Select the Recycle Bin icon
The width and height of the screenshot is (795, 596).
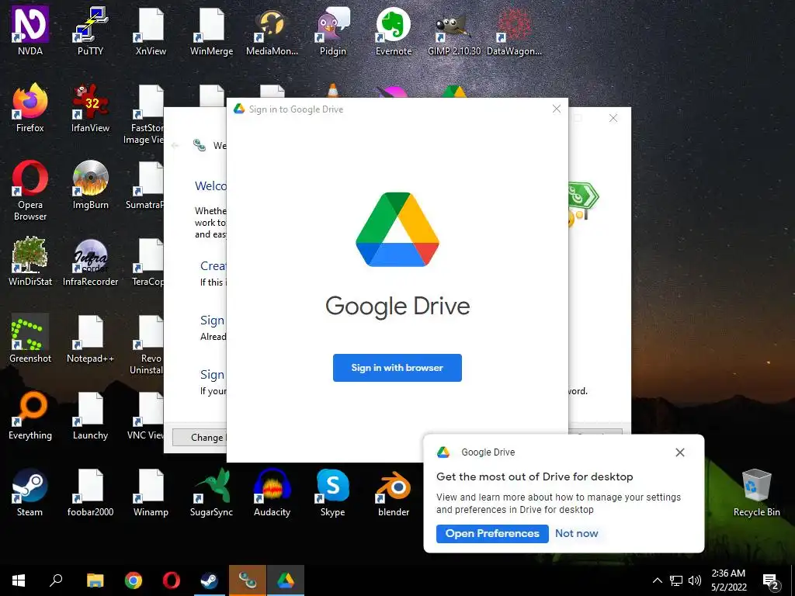tap(756, 493)
